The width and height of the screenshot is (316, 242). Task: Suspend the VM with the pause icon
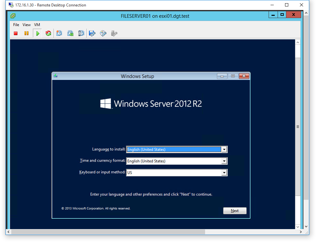26,33
